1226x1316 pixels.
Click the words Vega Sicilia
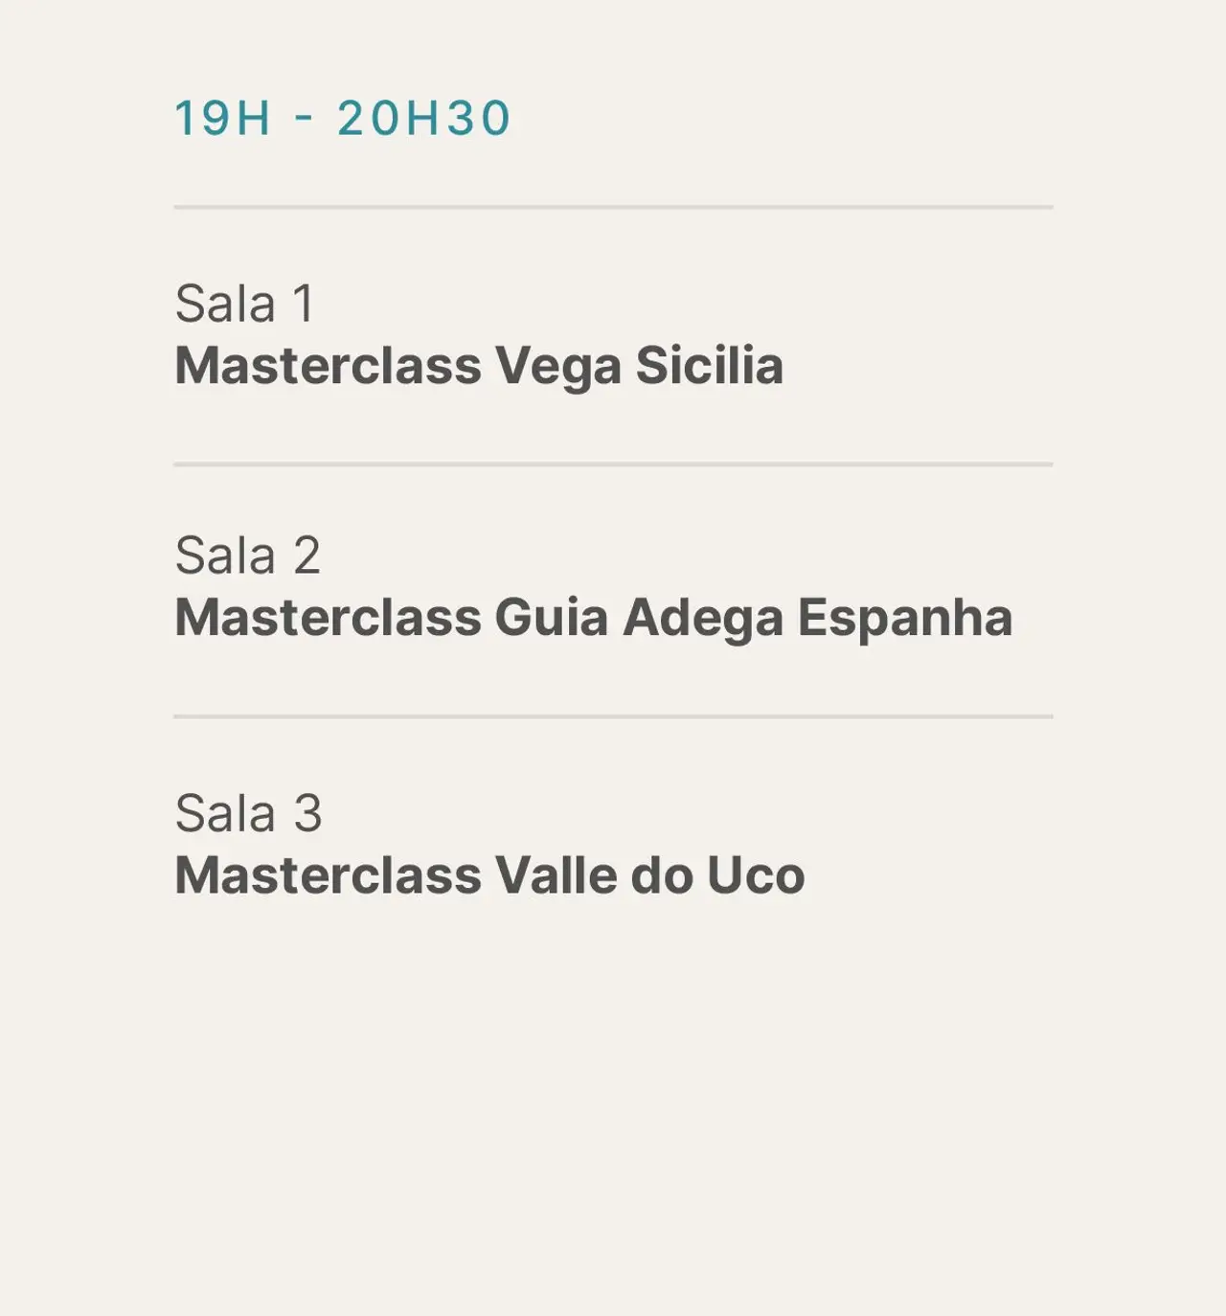(639, 367)
